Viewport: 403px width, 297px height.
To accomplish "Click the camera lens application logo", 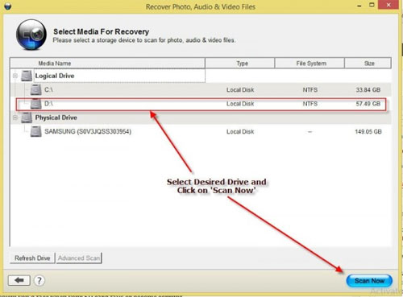I will 31,35.
